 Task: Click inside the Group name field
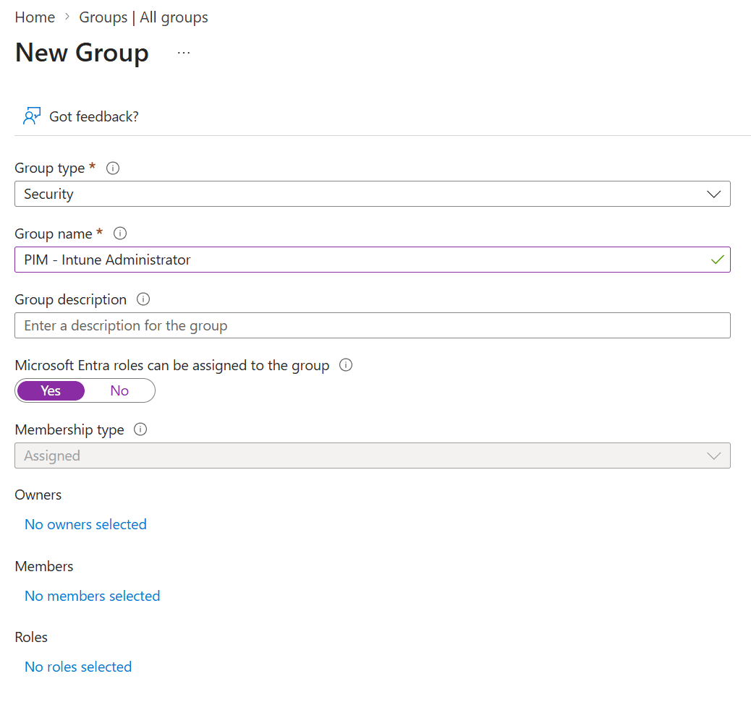tap(362, 260)
